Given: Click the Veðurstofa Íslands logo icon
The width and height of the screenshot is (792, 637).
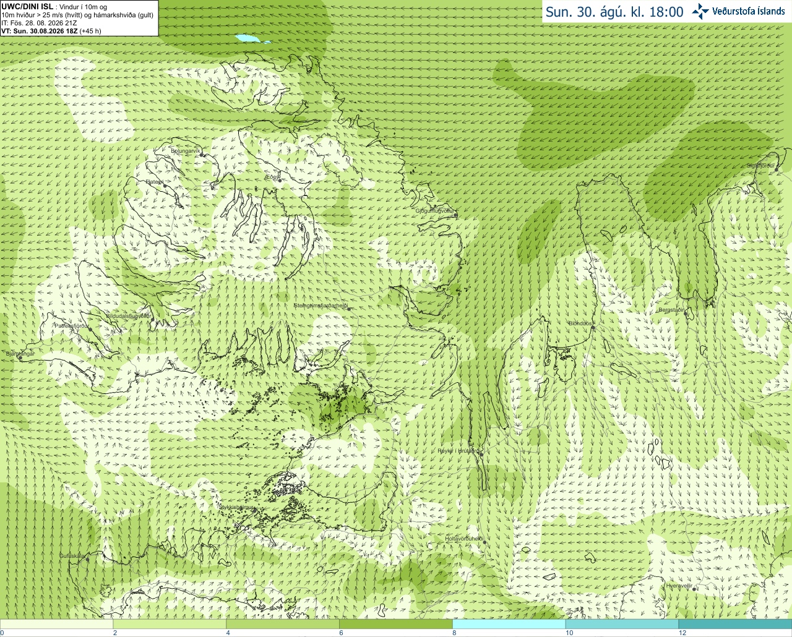Looking at the screenshot, I should point(700,11).
